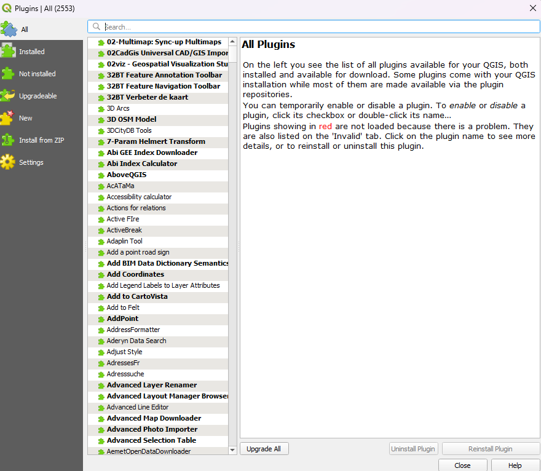Select Advanced Layer Renamer plugin

coord(158,385)
